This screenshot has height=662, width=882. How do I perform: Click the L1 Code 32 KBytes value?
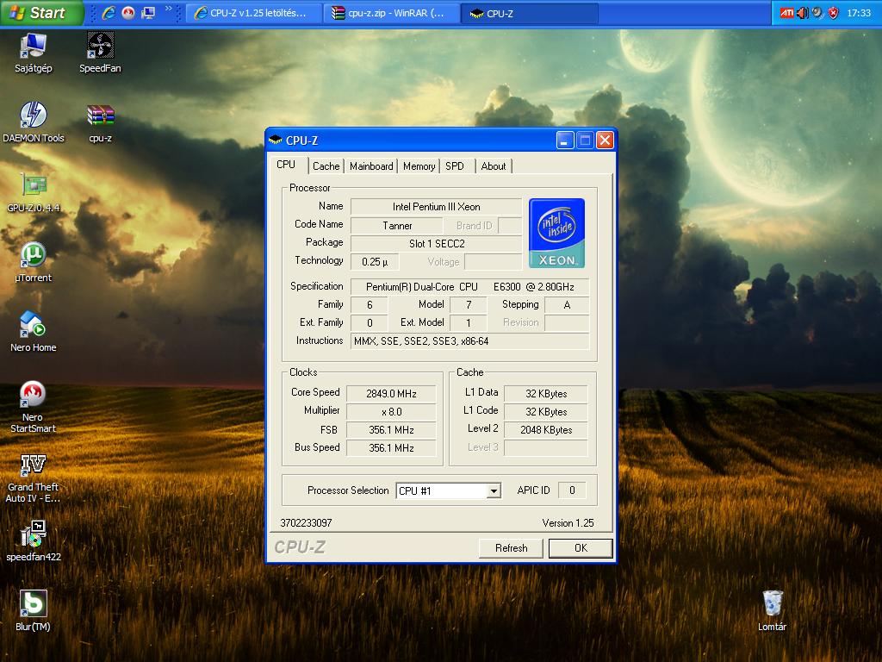pyautogui.click(x=546, y=411)
